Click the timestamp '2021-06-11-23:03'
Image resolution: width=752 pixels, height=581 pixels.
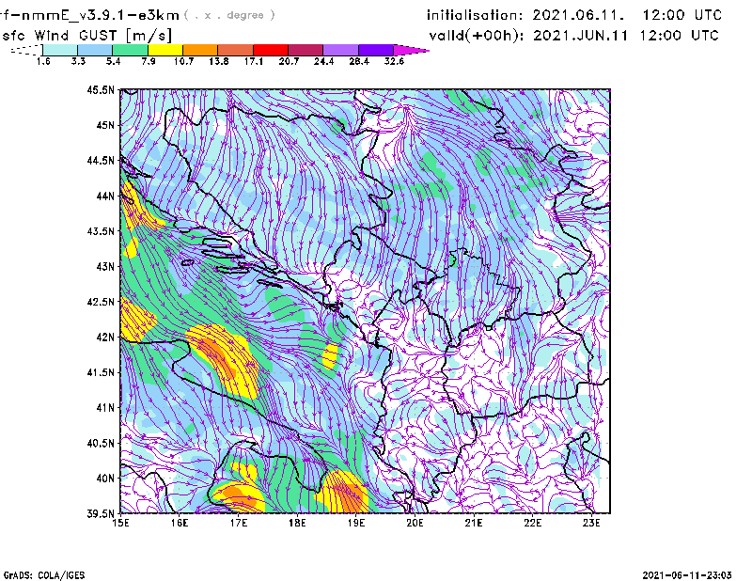pyautogui.click(x=687, y=575)
